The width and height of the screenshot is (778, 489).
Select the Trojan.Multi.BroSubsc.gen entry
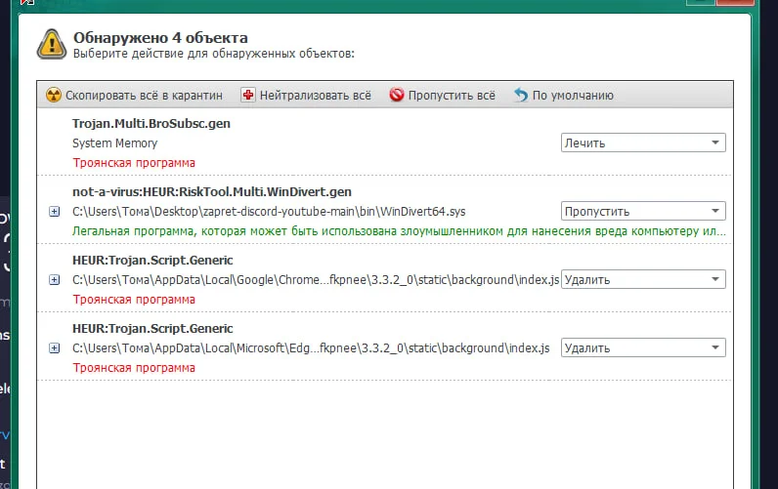point(151,123)
